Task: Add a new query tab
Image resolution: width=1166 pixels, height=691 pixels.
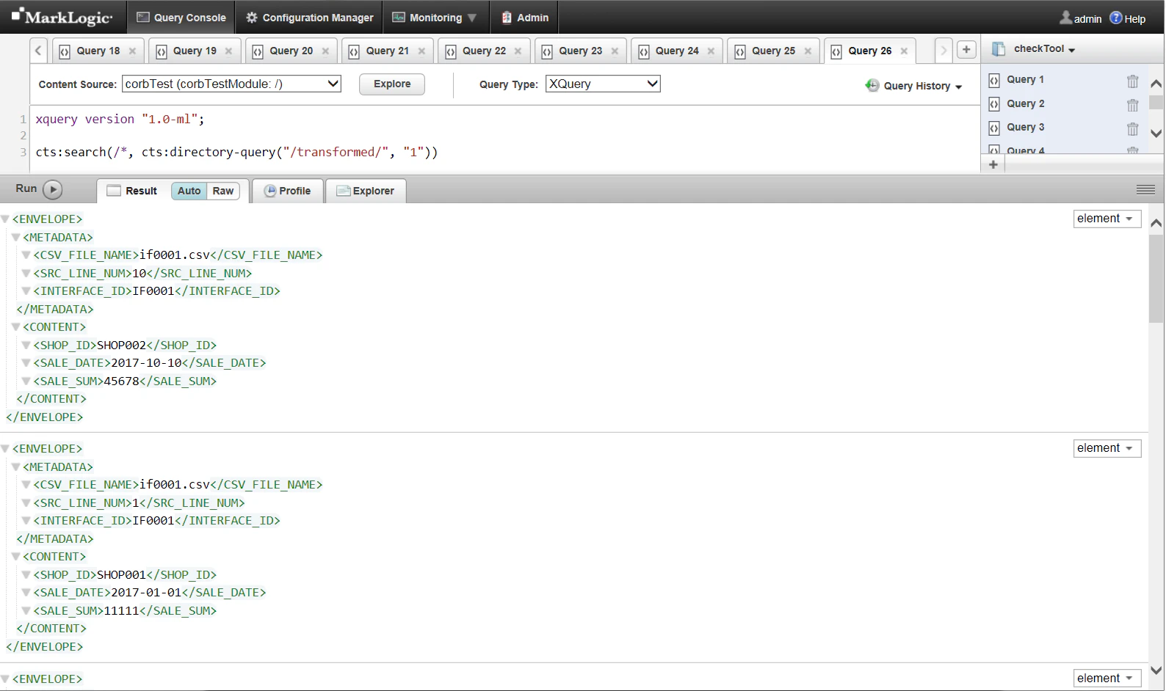Action: (966, 50)
